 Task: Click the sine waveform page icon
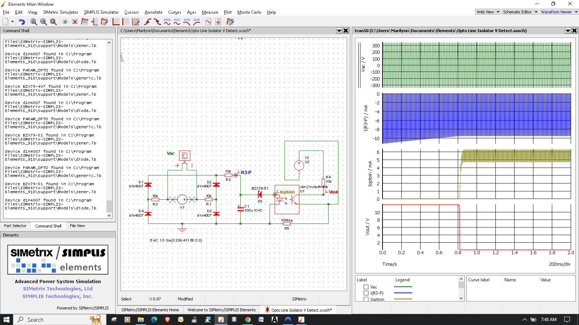click(x=208, y=22)
